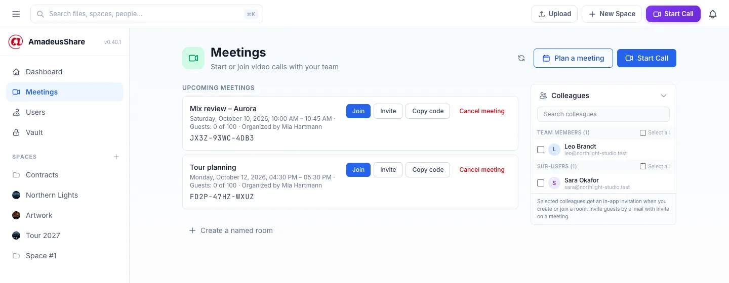The width and height of the screenshot is (729, 283).
Task: Open the Space #1 folder
Action: pyautogui.click(x=65, y=256)
